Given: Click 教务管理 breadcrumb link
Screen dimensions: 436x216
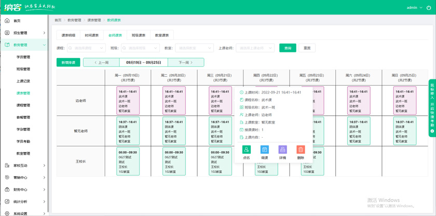Looking at the screenshot, I should pyautogui.click(x=74, y=20).
